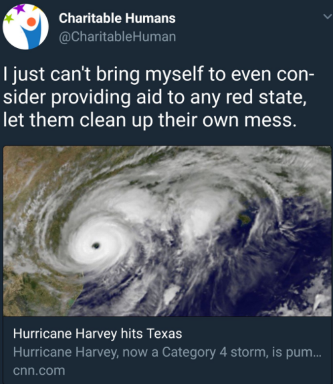
Task: Open the Charitable Humans profile avatar
Action: [26, 27]
